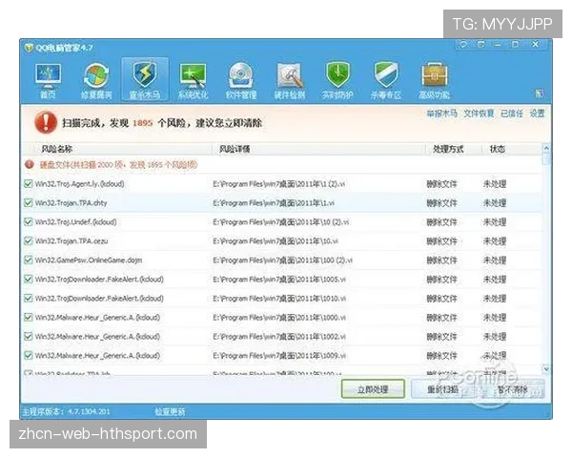Open the 系统优化 system optimization icon
The height and width of the screenshot is (458, 572).
coord(193,81)
